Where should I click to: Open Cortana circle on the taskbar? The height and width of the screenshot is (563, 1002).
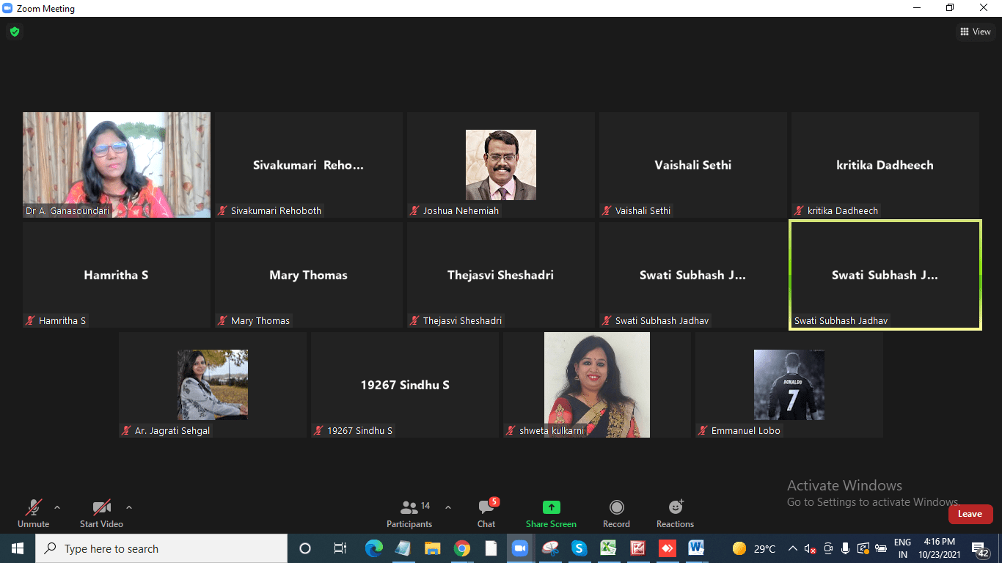click(305, 548)
